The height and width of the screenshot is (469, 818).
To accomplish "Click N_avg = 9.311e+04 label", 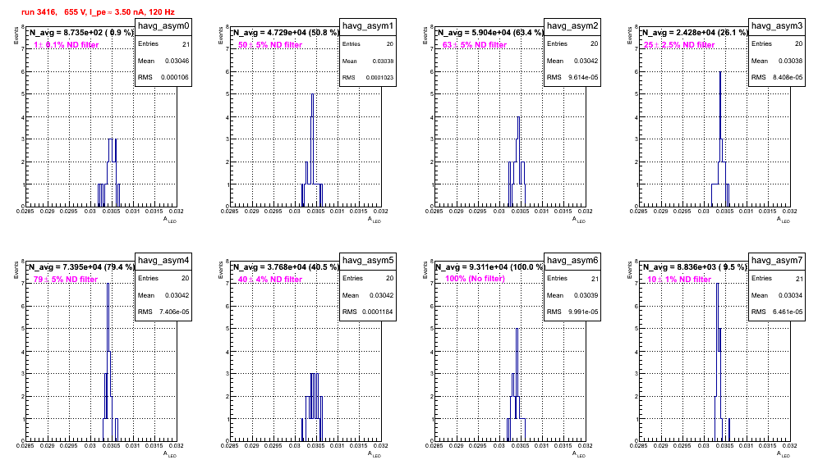I will [490, 266].
